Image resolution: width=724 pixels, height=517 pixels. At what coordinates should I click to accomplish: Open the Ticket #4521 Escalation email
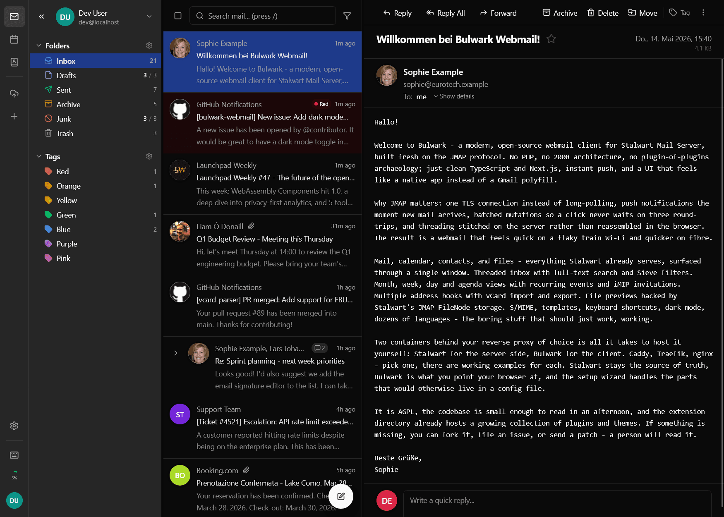[262, 428]
